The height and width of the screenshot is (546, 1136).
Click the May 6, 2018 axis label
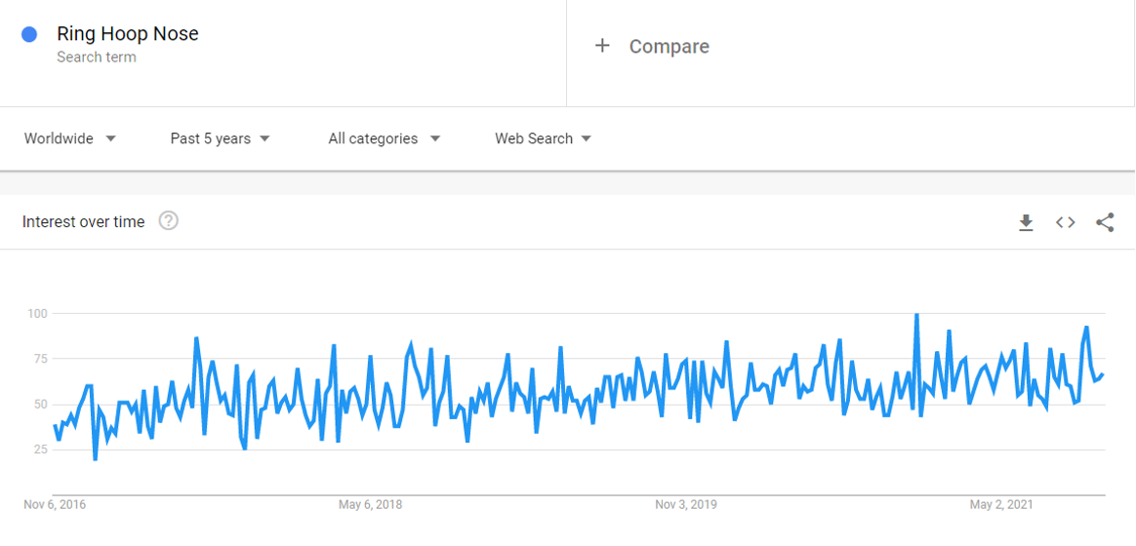coord(370,504)
